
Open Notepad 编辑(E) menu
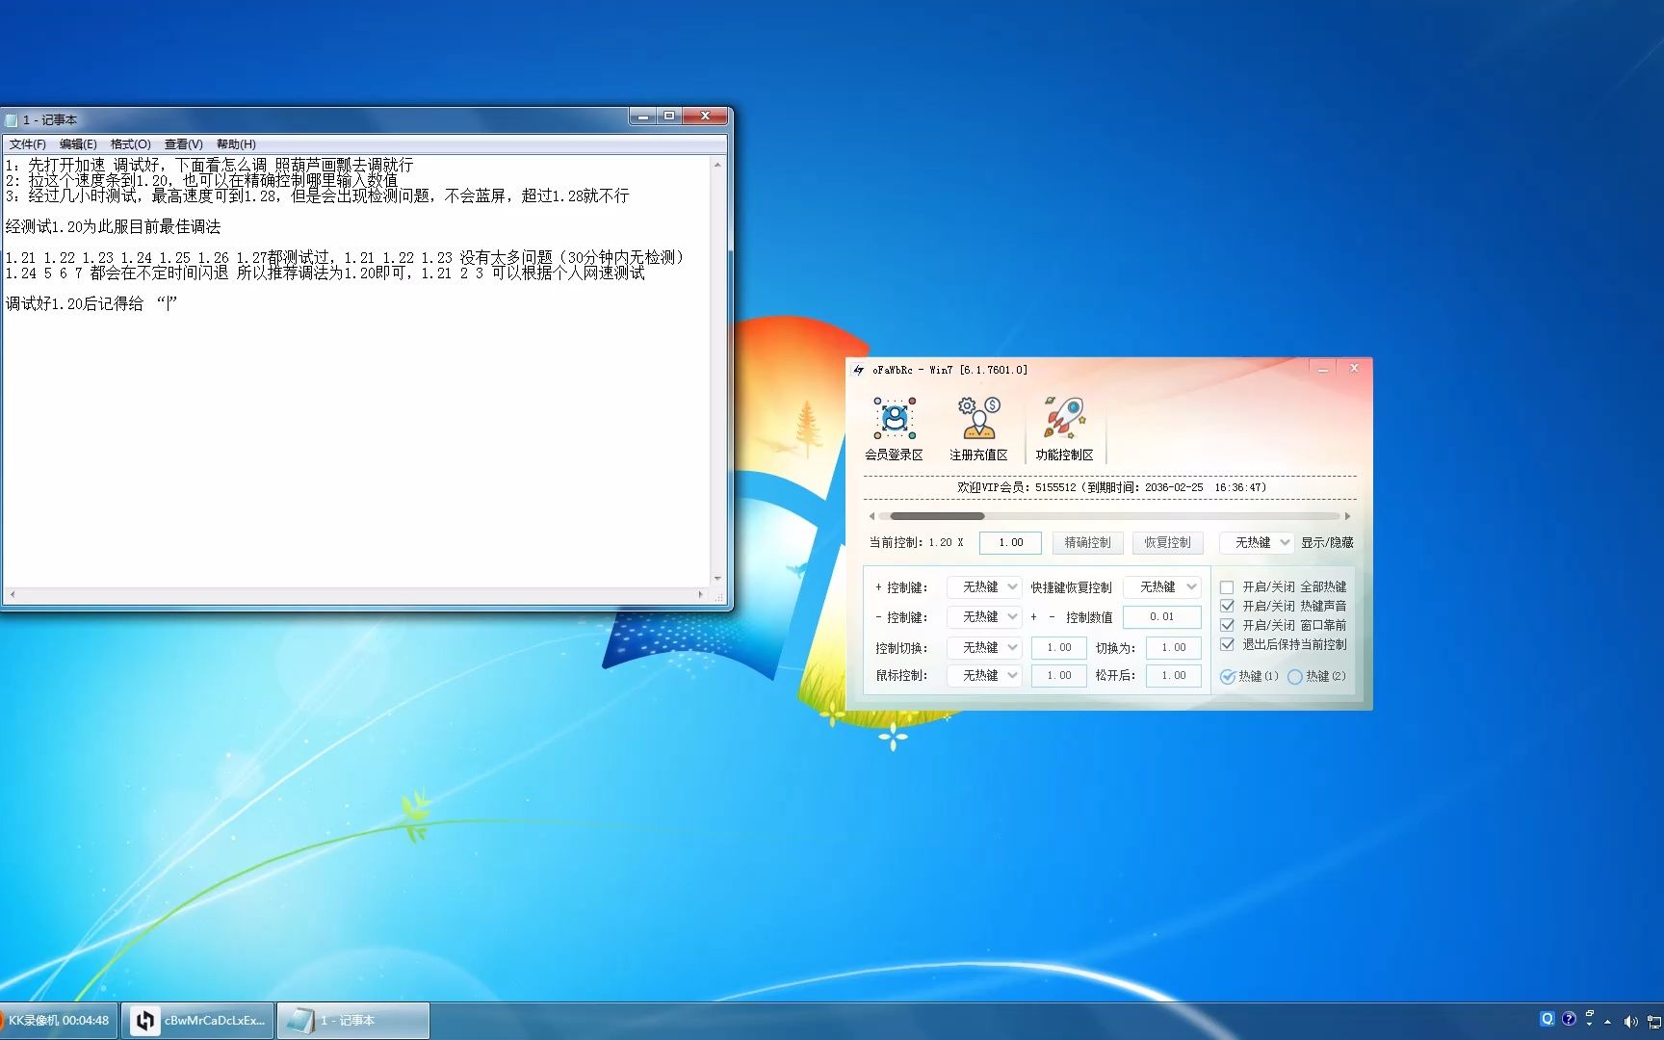tap(78, 144)
